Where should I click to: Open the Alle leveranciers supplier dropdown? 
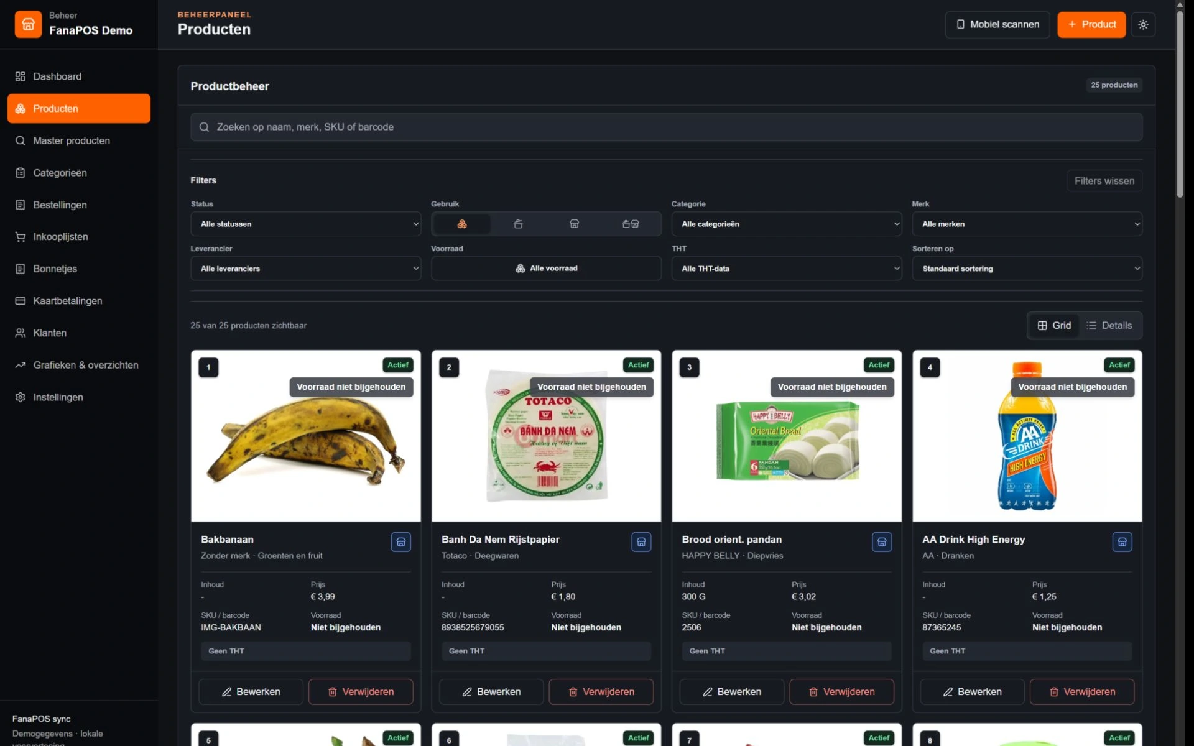point(306,269)
